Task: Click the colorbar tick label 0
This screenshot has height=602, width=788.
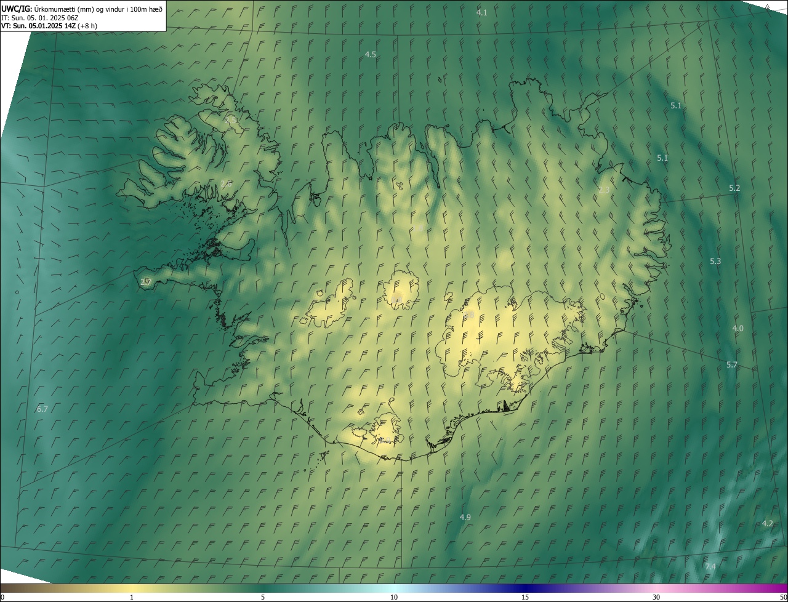Action: point(2,597)
